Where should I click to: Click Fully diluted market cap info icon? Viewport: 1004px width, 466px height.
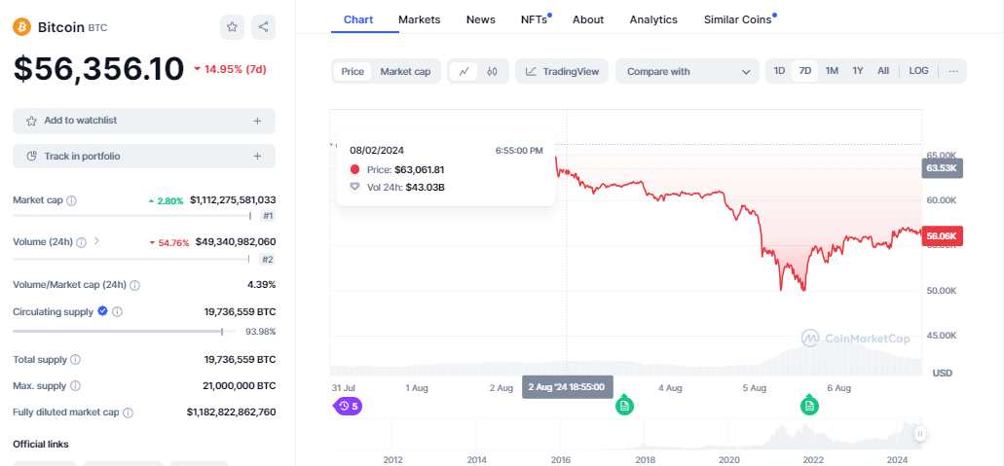[129, 412]
